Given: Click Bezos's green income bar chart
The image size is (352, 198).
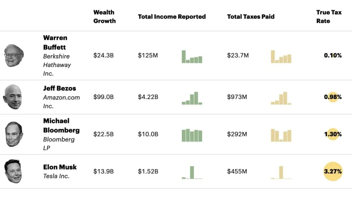Looking at the screenshot, I should (192, 98).
